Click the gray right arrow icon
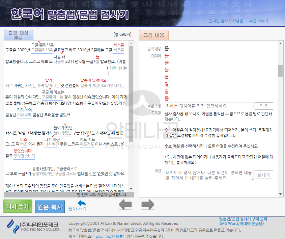285x239 pixels. (148, 205)
